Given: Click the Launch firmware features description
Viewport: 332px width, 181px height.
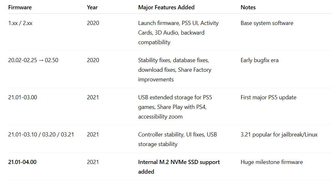Looking at the screenshot, I should tap(178, 33).
